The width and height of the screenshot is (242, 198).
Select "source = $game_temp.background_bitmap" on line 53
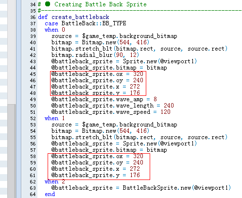point(114,125)
